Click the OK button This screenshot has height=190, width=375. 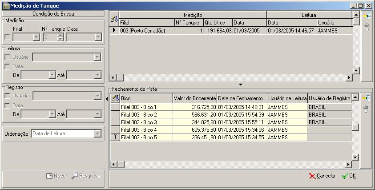pyautogui.click(x=349, y=176)
